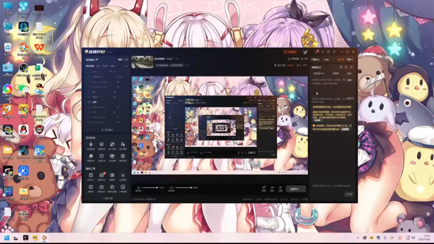Toggle visibility of the Dune Awakening source
The width and height of the screenshot is (434, 244).
click(118, 82)
